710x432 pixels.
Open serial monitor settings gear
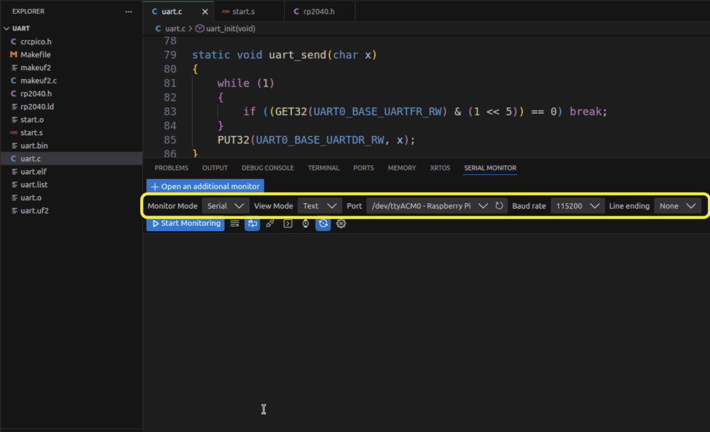coord(341,224)
